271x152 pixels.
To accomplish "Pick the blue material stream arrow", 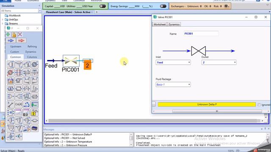I will pos(11,41).
